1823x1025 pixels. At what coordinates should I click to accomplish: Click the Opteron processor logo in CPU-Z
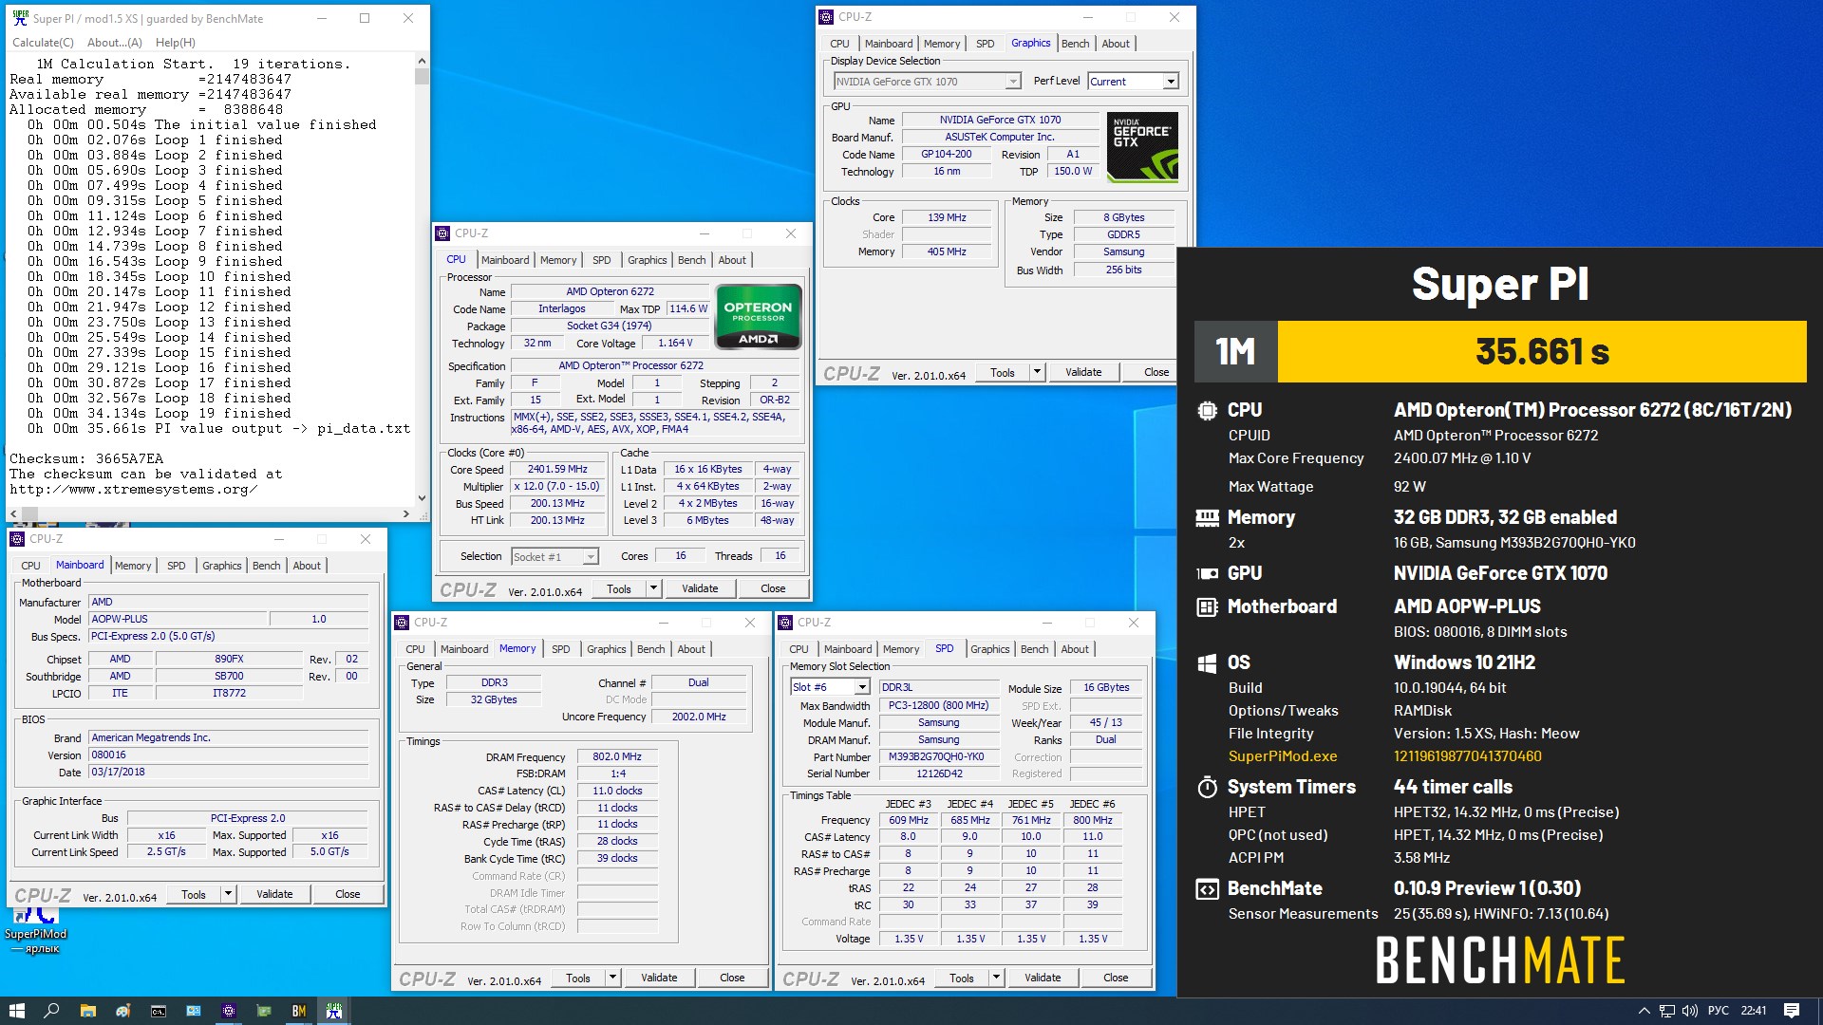(758, 317)
